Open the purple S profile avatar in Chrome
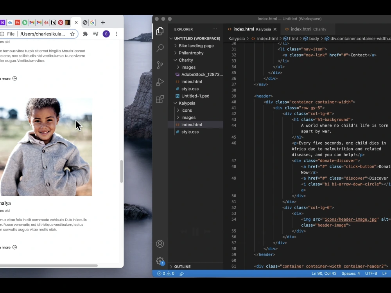This screenshot has height=293, width=391. pyautogui.click(x=106, y=34)
